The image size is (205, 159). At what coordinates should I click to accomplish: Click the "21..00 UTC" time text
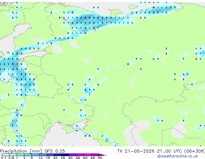(x=169, y=151)
